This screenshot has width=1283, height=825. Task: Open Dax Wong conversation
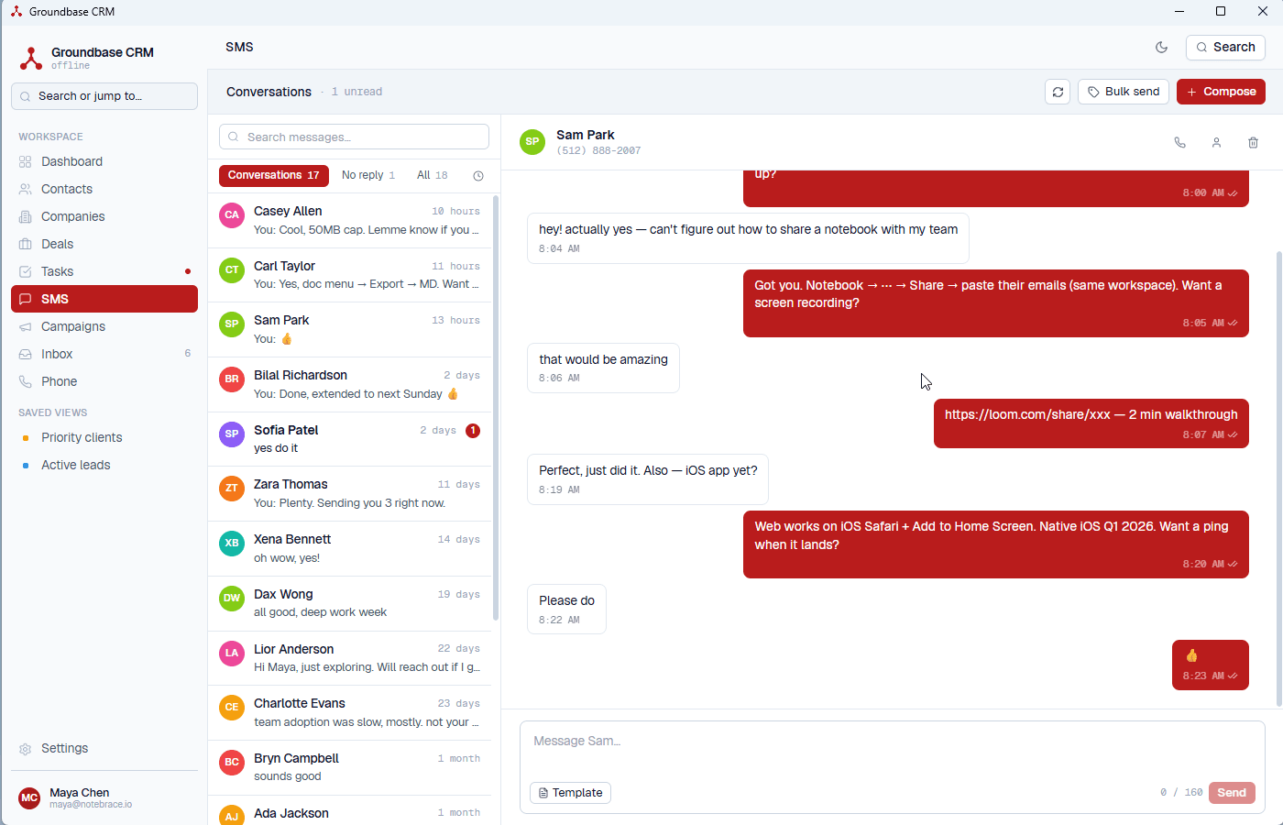pos(350,603)
